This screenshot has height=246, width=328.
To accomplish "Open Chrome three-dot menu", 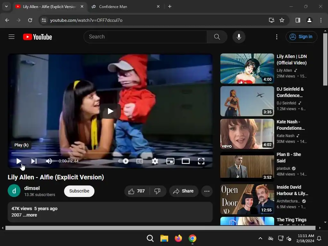I will 321,20.
